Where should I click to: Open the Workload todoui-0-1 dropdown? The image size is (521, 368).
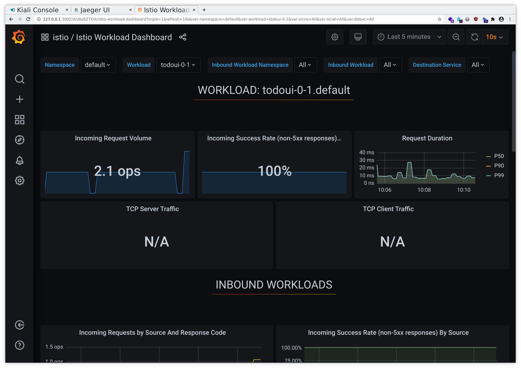click(x=178, y=65)
